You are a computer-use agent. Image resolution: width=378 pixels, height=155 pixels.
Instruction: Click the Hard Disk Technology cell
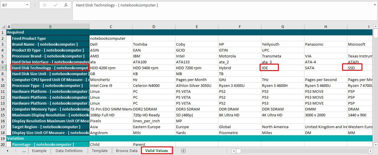pyautogui.click(x=50, y=68)
